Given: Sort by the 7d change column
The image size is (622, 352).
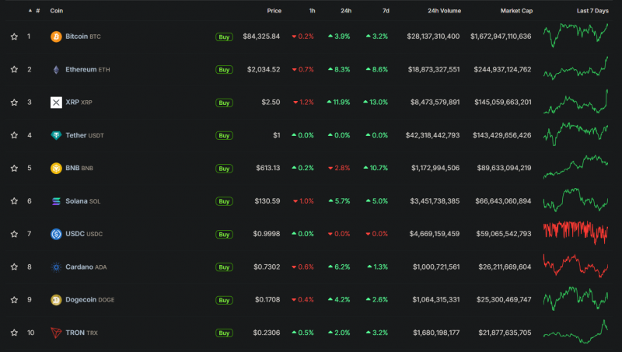Looking at the screenshot, I should click(386, 11).
